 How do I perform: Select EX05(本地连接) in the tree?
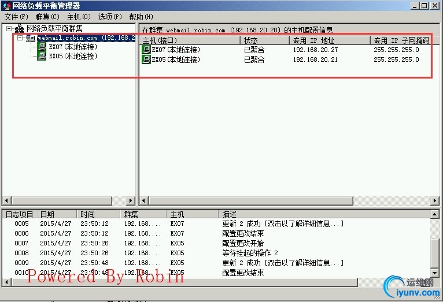[73, 56]
